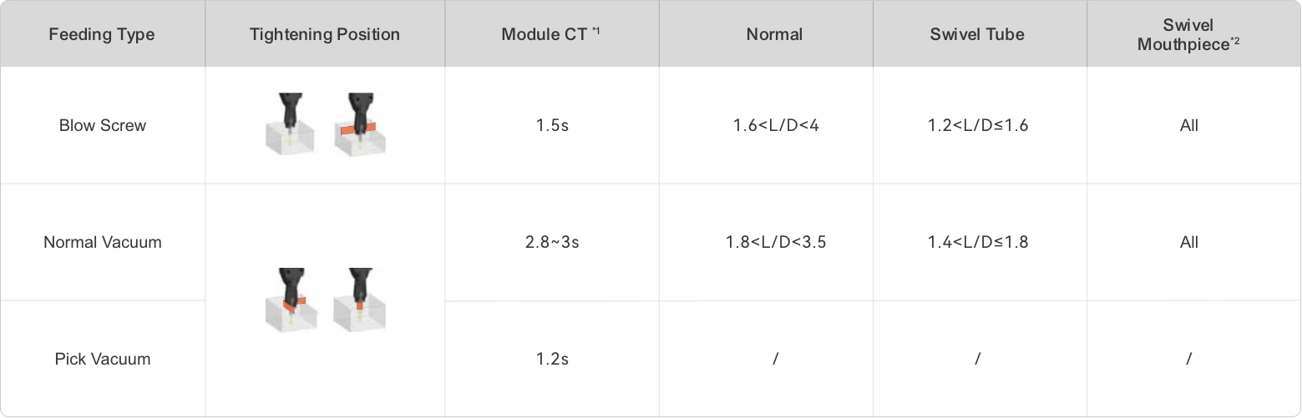Select the Blow Screw row label
This screenshot has height=418, width=1302.
point(102,126)
